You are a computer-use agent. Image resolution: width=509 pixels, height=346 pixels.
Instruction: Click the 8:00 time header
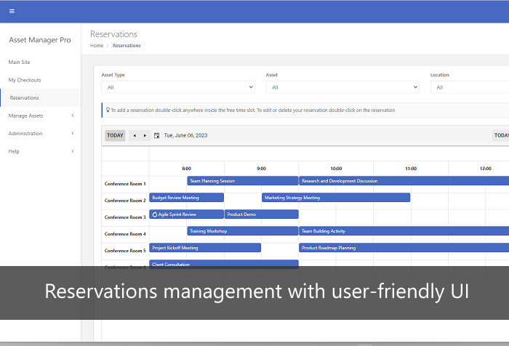point(187,169)
